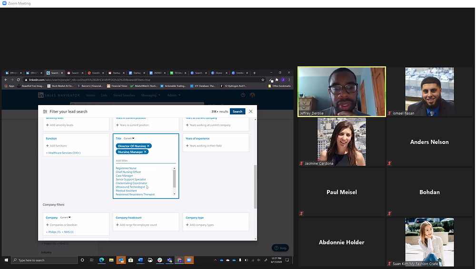Open the Sales Navigator help circle icon
Screen dimensions: 476x269
pos(243,95)
